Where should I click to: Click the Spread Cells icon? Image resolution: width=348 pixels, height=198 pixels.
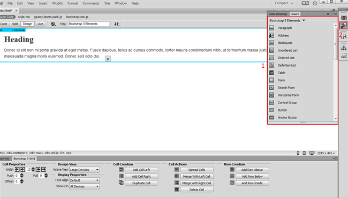[177, 170]
